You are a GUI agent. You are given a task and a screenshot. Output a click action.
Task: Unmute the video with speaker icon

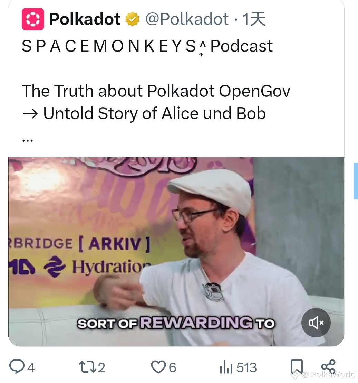tap(316, 323)
